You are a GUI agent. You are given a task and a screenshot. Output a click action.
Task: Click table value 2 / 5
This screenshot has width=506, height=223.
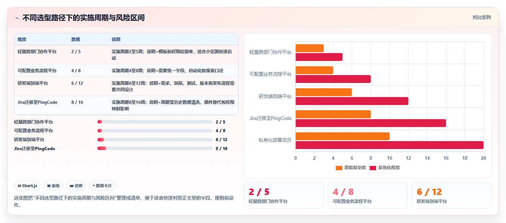(76, 51)
